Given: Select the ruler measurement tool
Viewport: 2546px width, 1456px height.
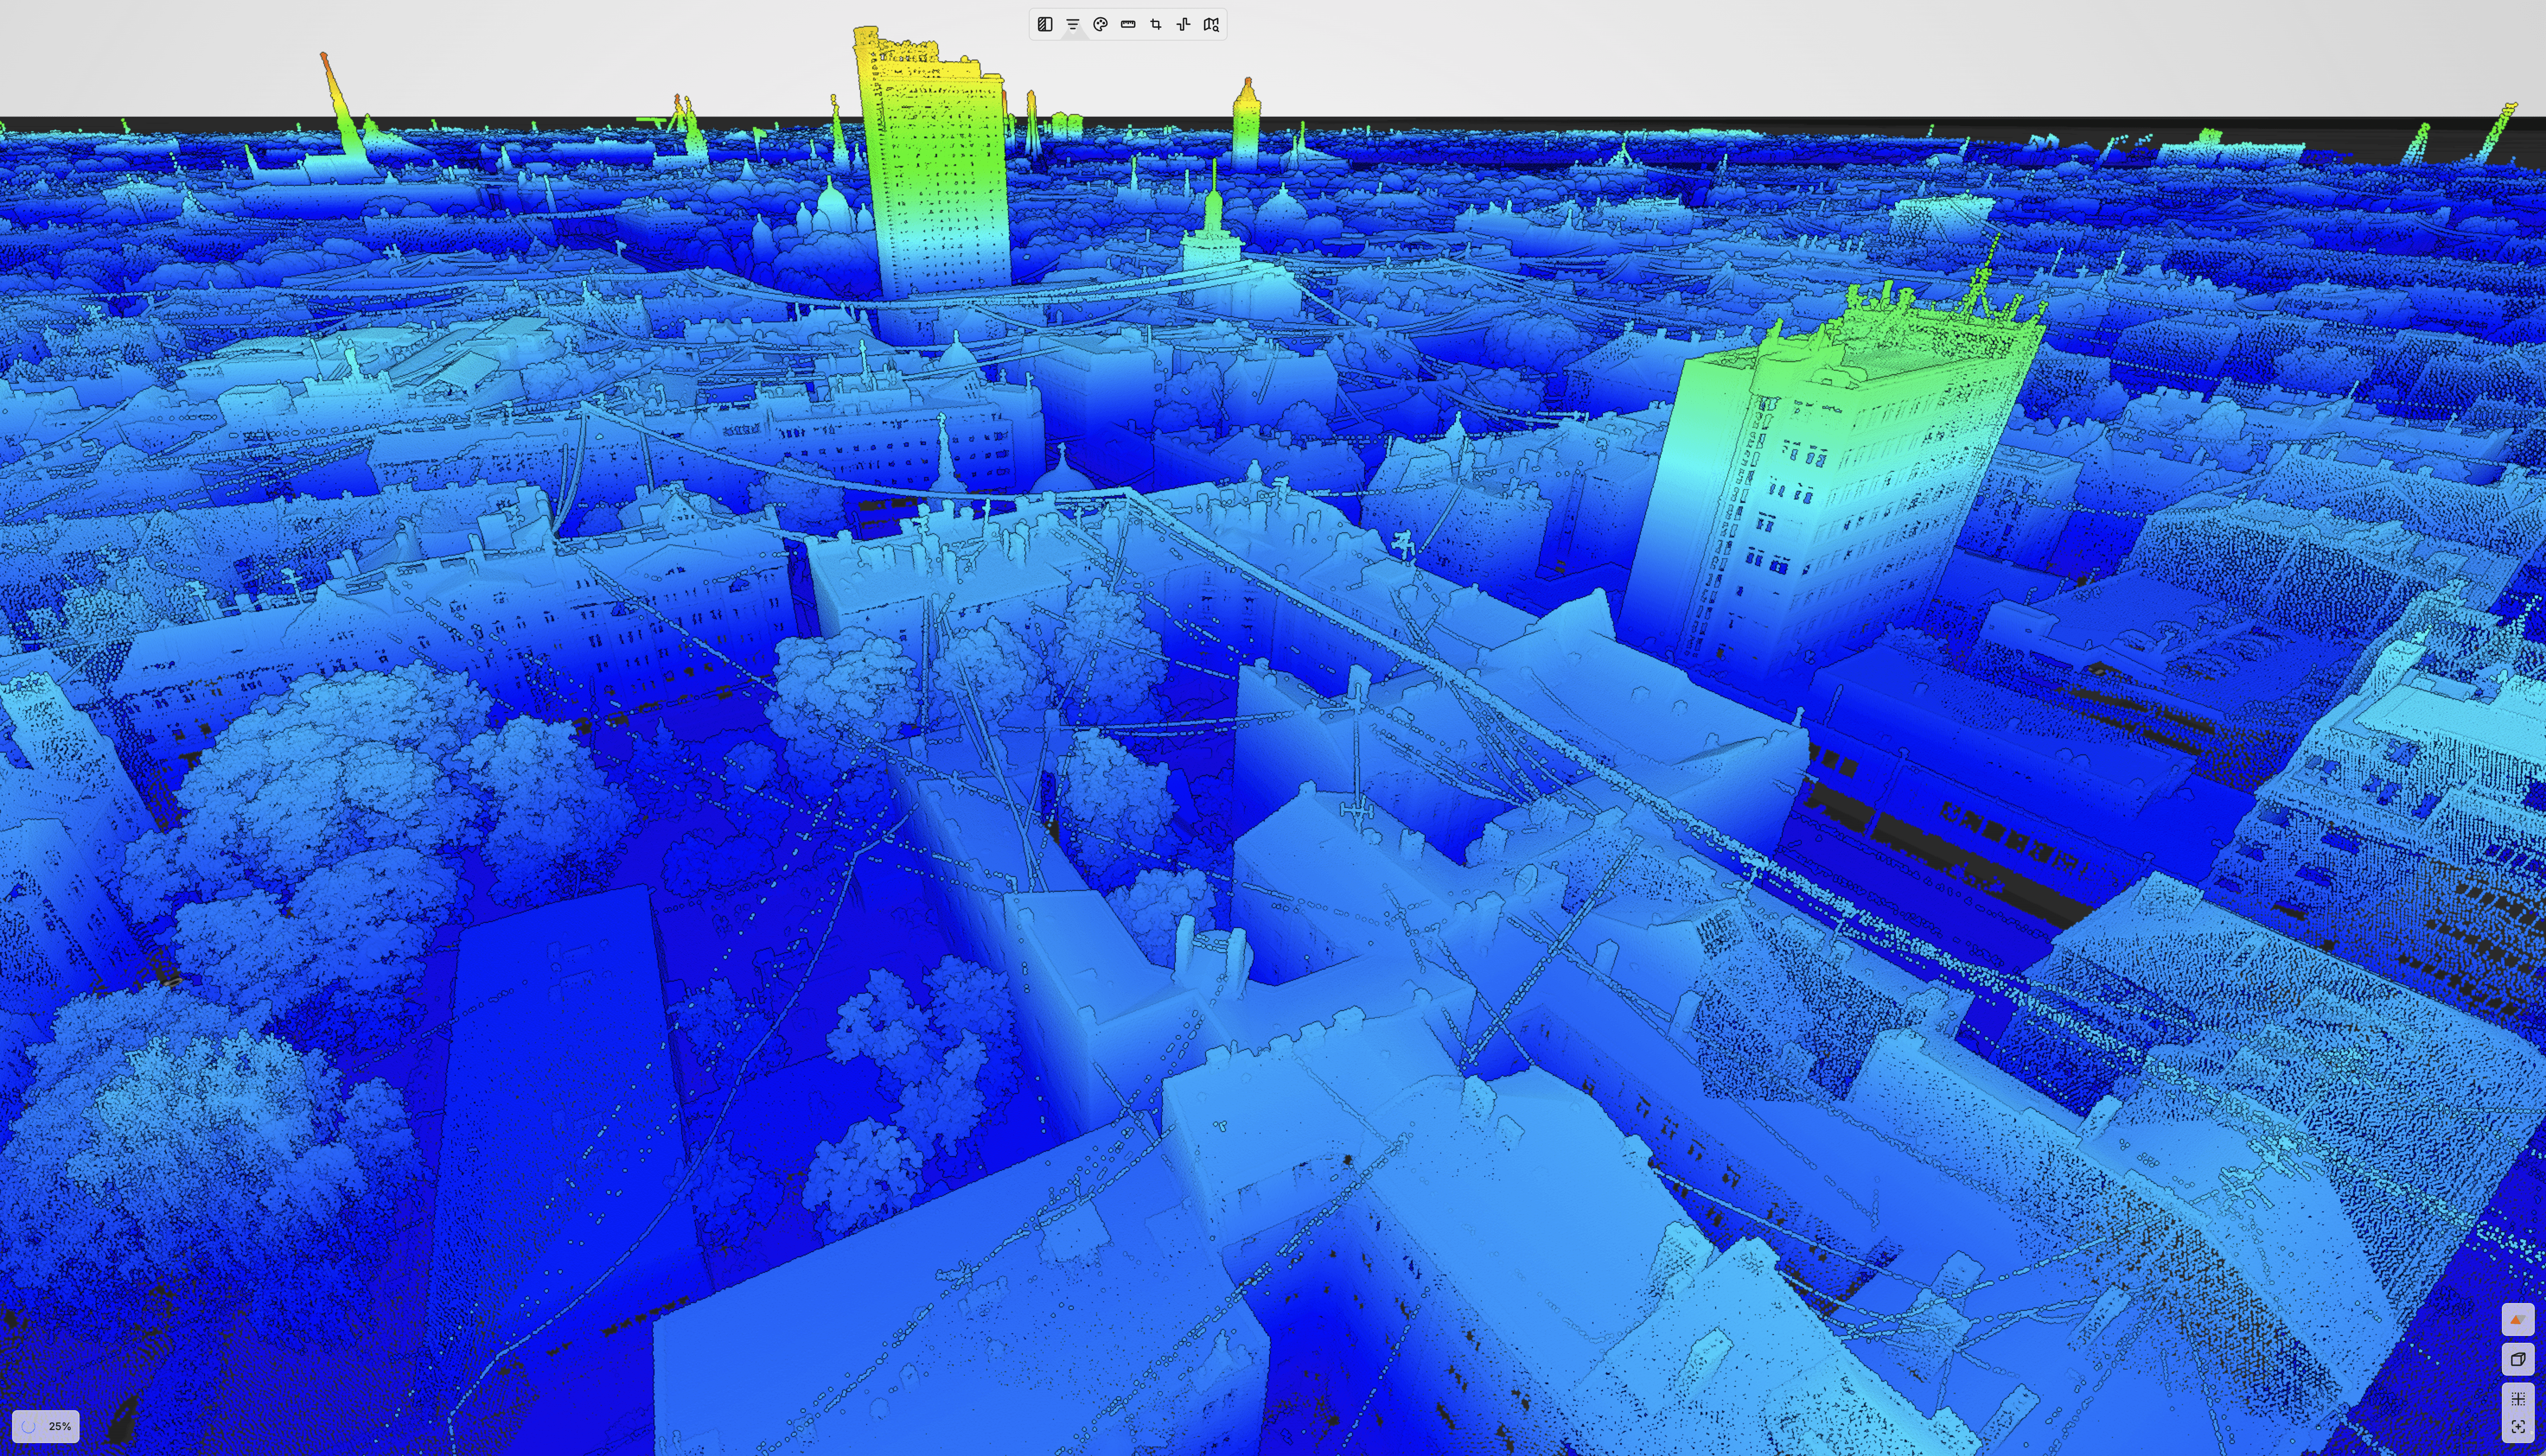Looking at the screenshot, I should click(1129, 25).
